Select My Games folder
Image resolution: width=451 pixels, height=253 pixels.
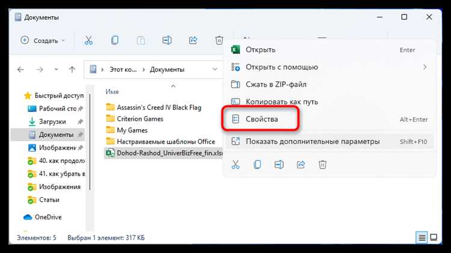127,130
